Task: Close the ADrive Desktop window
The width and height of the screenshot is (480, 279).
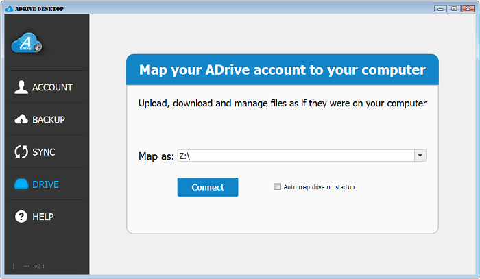Action: pyautogui.click(x=468, y=8)
